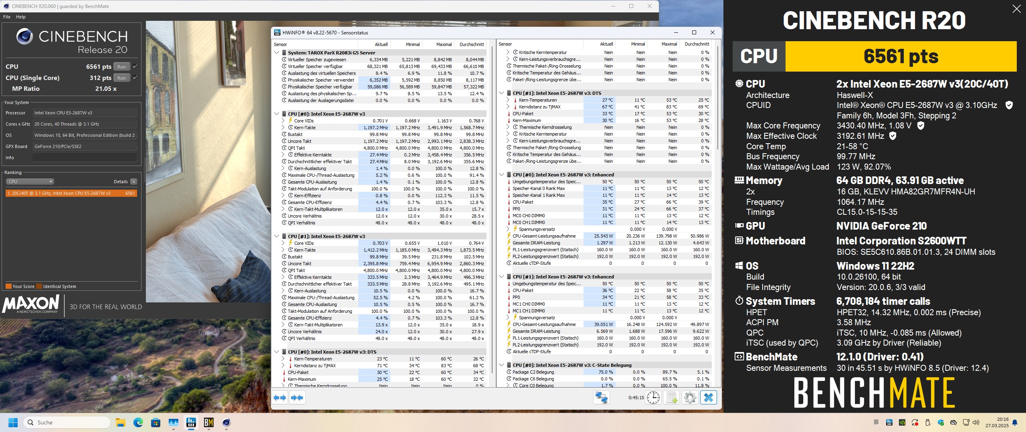This screenshot has width=1026, height=432.
Task: Launch Microsoft Edge from the taskbar
Action: tap(138, 422)
